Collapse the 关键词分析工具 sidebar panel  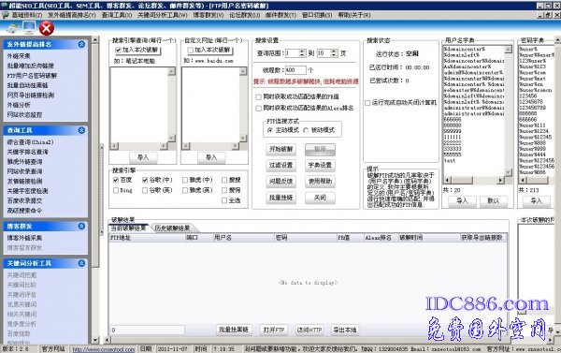81,263
